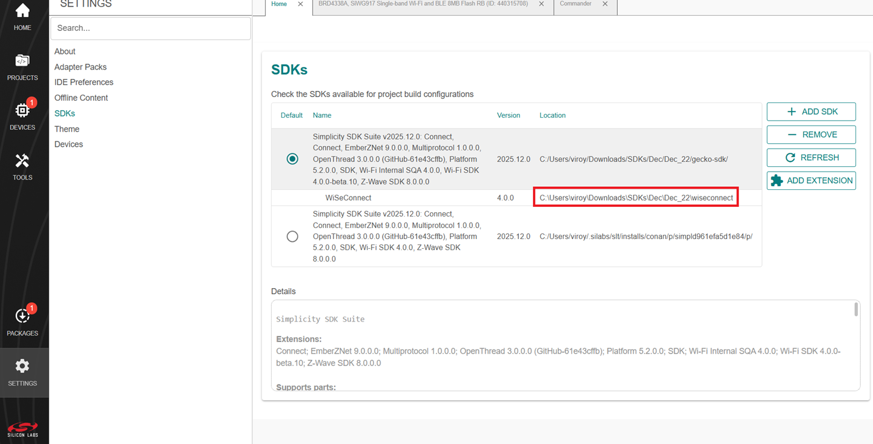Click the Silicon Labs logo
The image size is (873, 444).
coord(22,429)
